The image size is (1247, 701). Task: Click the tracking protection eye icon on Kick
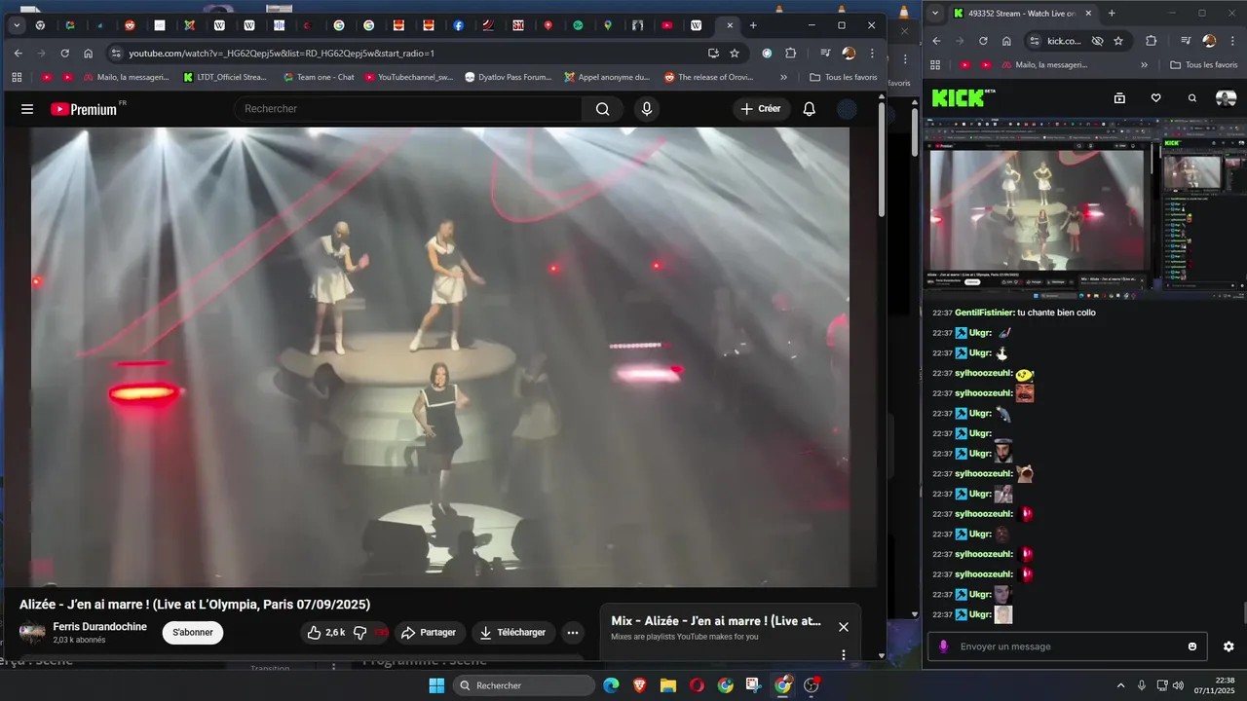coord(1097,41)
